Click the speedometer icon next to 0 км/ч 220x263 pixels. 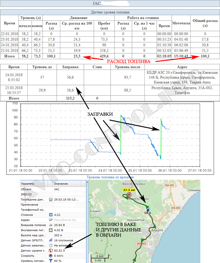[x=51, y=256]
